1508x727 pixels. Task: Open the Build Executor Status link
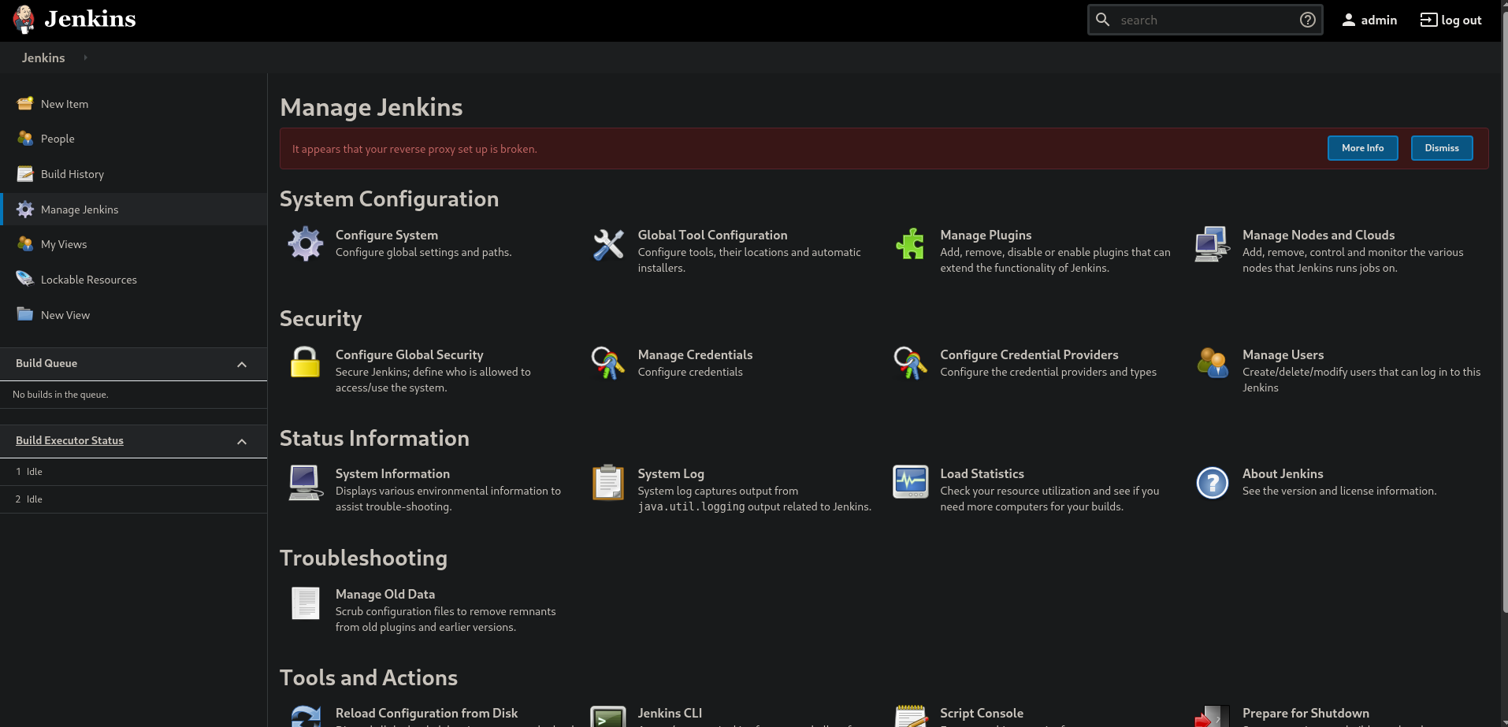[69, 440]
